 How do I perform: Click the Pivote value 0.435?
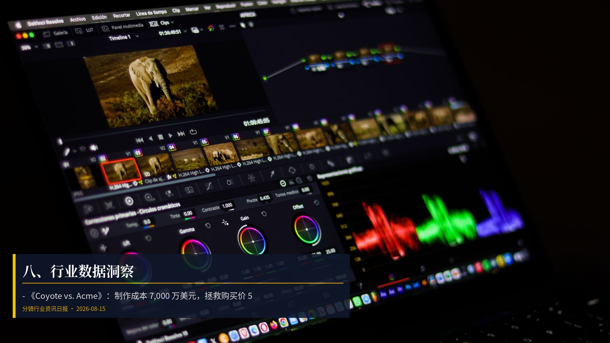tap(265, 198)
